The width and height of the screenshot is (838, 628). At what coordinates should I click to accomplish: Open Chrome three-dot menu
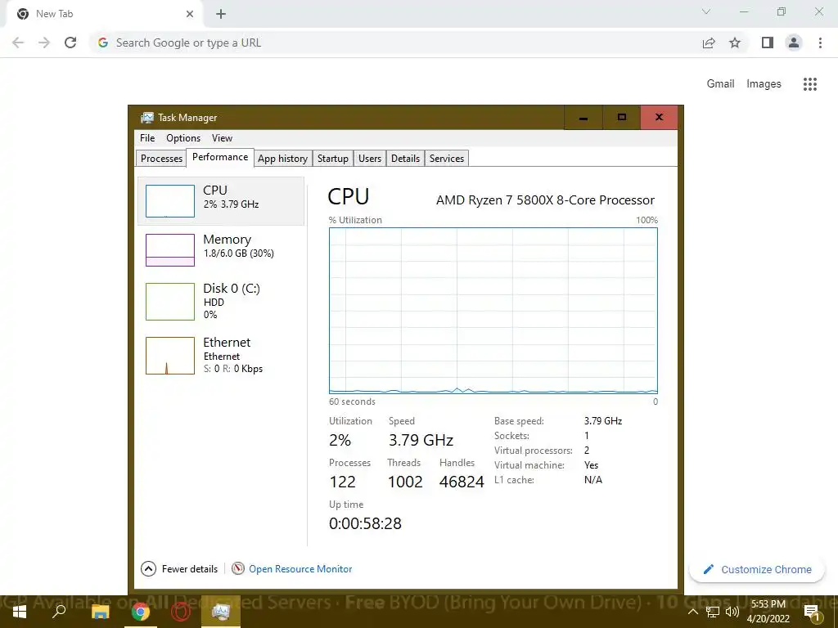point(820,43)
